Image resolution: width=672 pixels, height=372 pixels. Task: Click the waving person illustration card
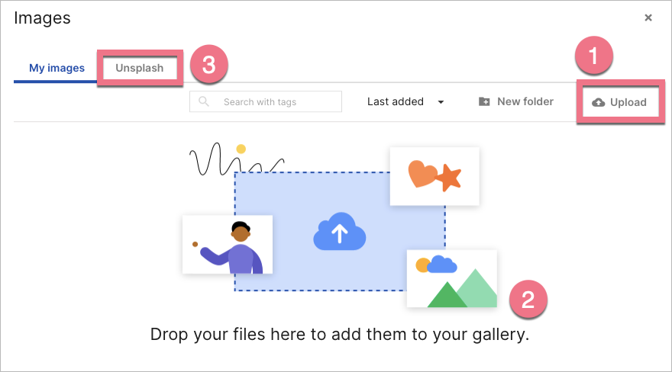click(227, 244)
